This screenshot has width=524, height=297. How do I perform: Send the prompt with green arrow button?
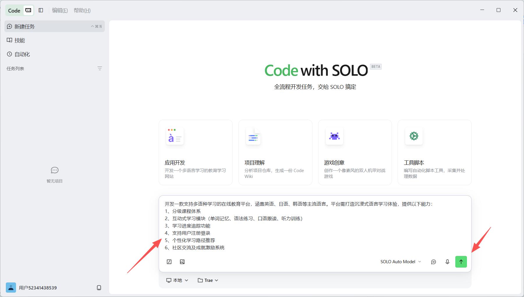pyautogui.click(x=461, y=262)
